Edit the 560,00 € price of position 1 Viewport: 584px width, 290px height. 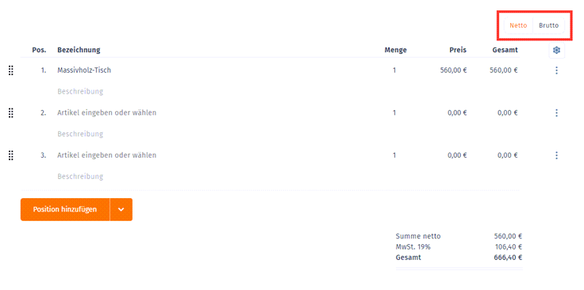[x=453, y=71]
